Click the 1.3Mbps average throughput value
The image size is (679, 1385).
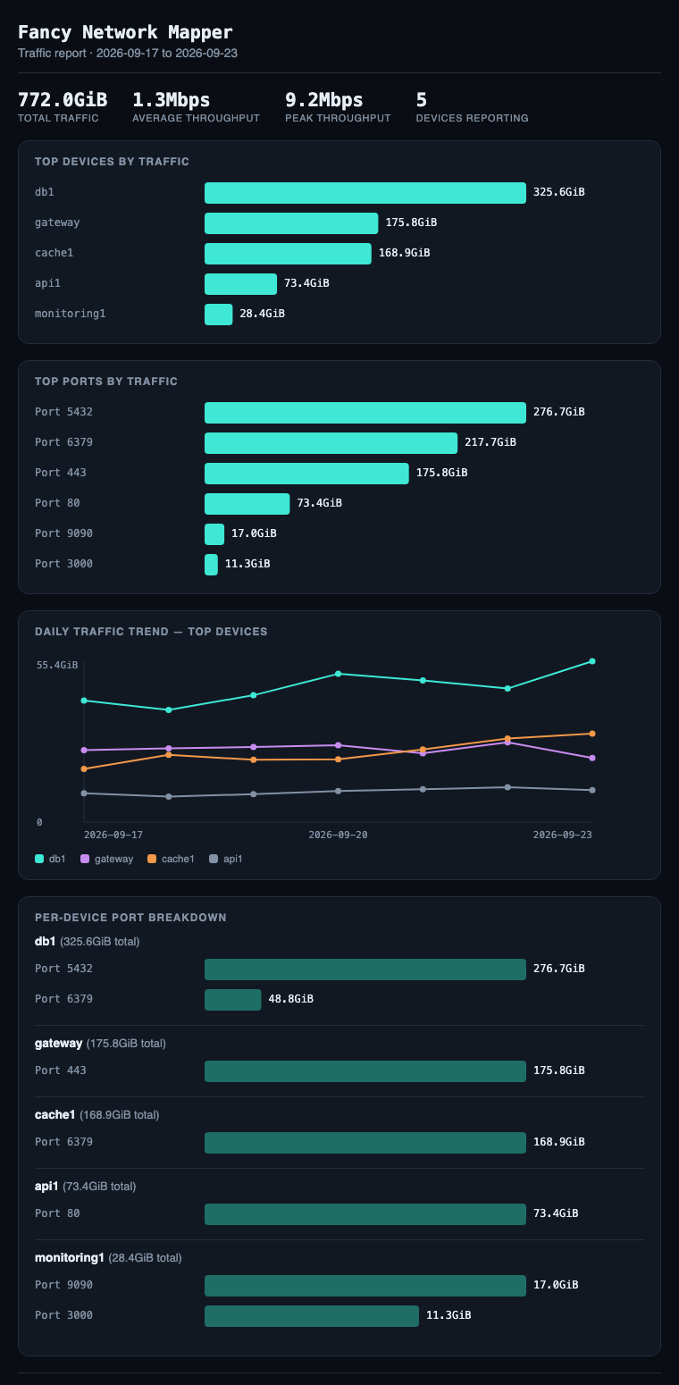tap(171, 100)
